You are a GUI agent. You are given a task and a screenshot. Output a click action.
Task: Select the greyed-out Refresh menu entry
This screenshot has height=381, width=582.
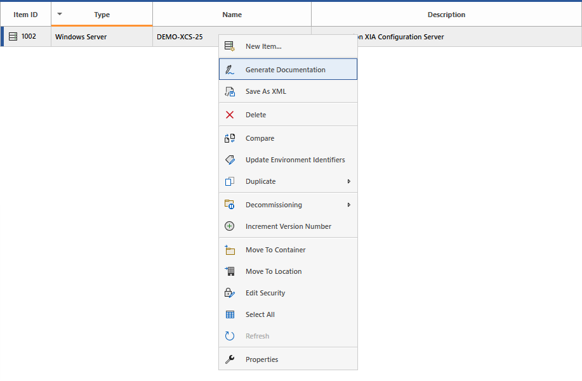(x=257, y=336)
